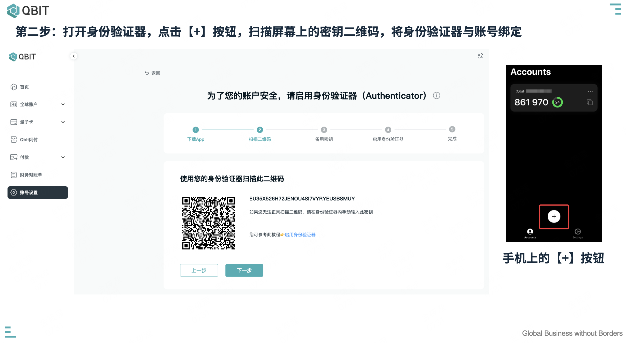Click the 账号设置 gear icon
The height and width of the screenshot is (343, 626).
point(14,192)
